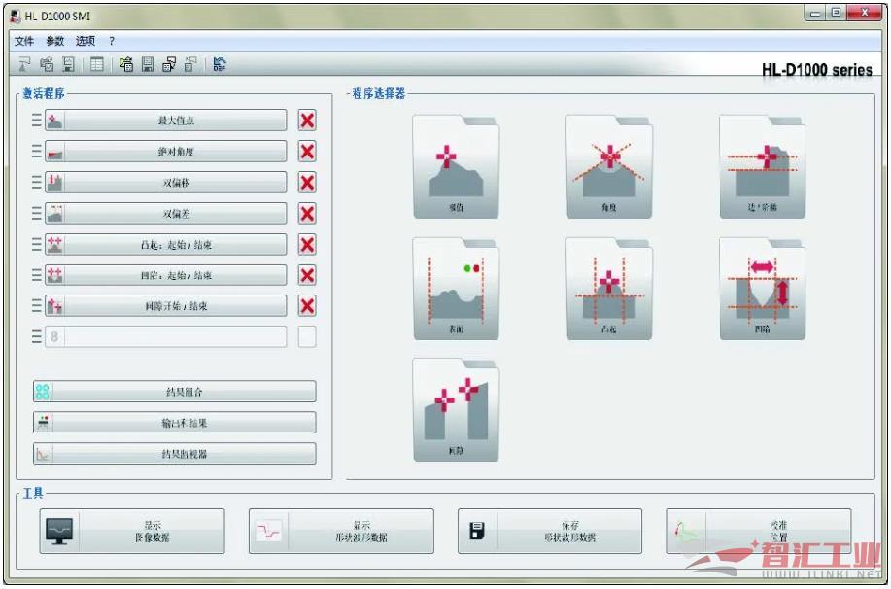
Task: Click the reorder handle beside 最大值点
Action: (36, 120)
